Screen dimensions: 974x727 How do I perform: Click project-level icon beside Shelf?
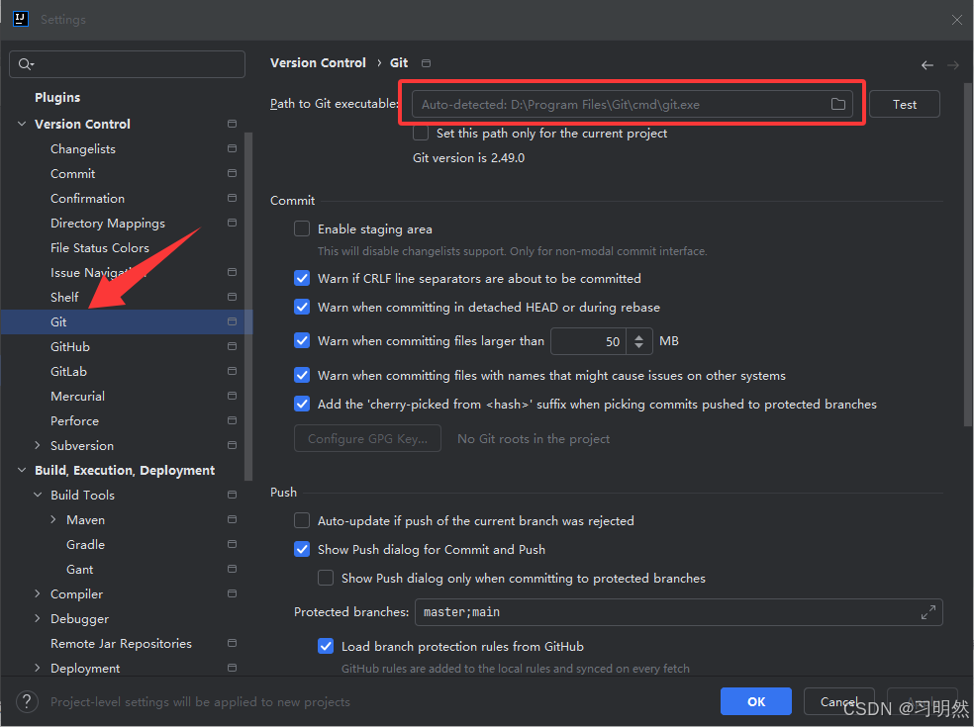click(233, 297)
